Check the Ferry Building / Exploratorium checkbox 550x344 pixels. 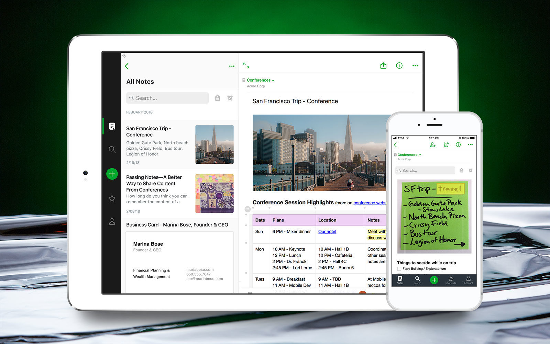399,269
